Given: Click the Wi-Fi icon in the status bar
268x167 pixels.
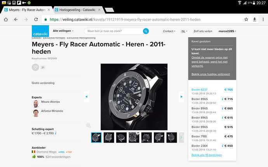Looking at the screenshot, I should coord(240,3).
